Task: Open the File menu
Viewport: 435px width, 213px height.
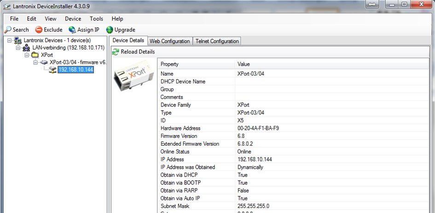Action: (x=14, y=19)
